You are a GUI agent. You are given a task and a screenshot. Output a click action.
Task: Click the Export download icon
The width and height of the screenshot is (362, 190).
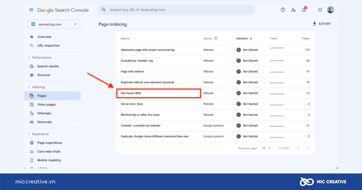pos(315,24)
